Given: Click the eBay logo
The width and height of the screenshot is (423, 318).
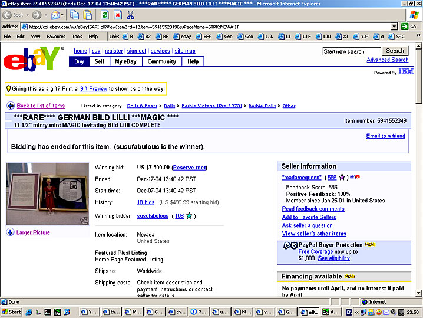Looking at the screenshot, I should pos(34,59).
